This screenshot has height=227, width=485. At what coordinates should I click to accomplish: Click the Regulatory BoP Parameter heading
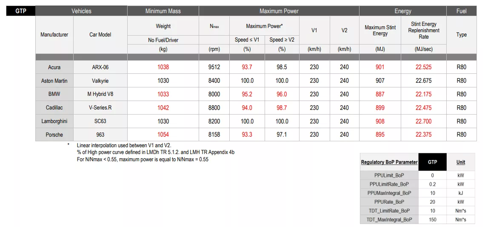coord(389,162)
